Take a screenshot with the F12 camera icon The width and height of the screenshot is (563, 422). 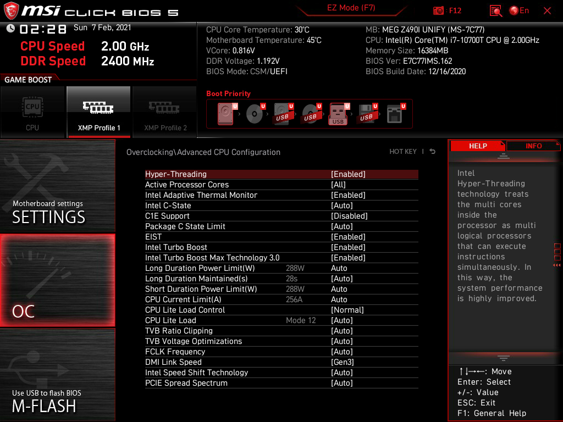point(439,10)
